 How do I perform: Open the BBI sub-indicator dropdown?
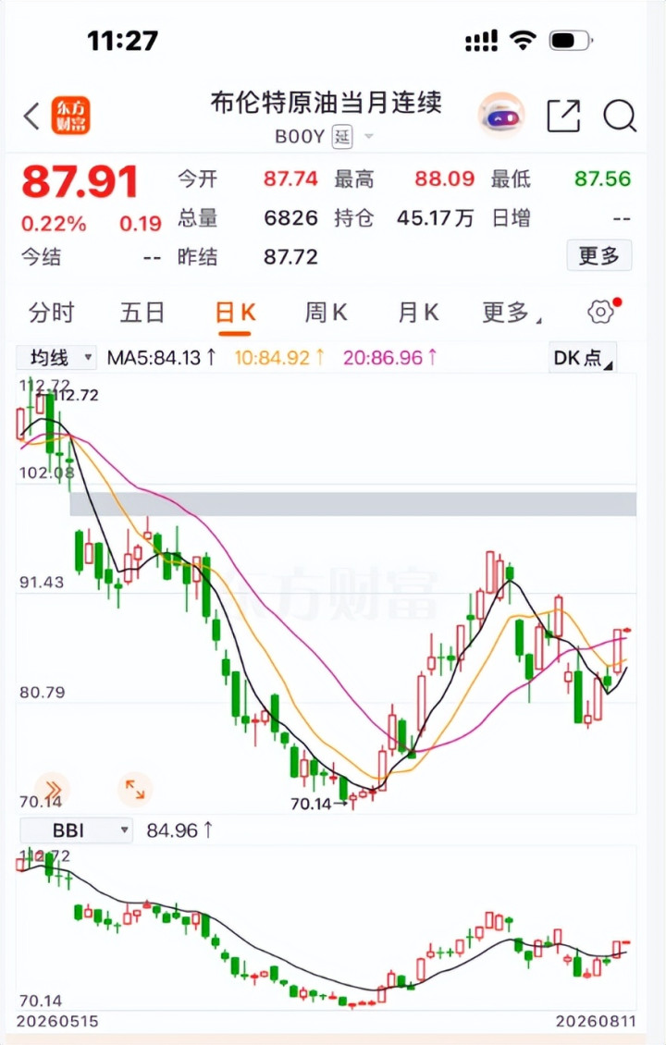[76, 830]
